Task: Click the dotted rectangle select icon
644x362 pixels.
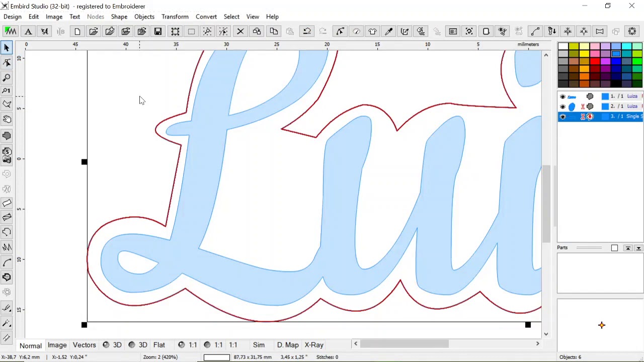Action: (x=191, y=31)
